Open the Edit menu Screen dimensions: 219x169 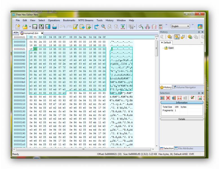pos(25,20)
